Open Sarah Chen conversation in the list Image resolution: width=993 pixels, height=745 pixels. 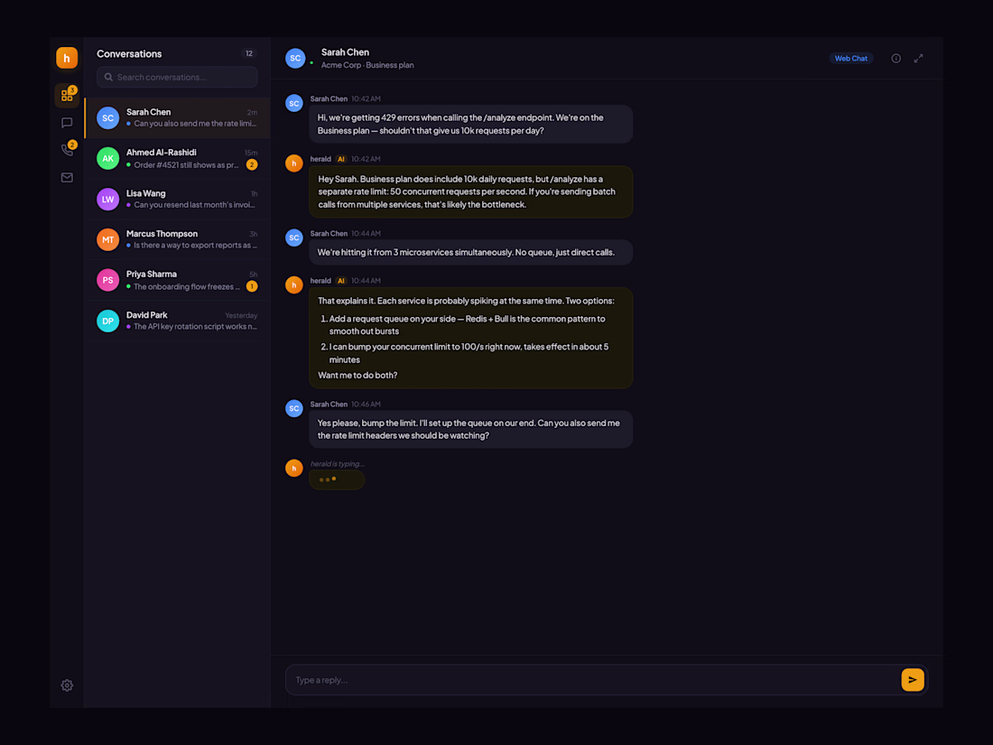click(177, 117)
